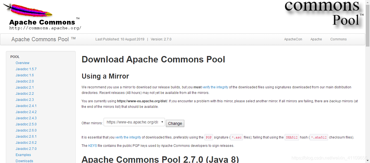Open the KEYS file link

(x=92, y=146)
